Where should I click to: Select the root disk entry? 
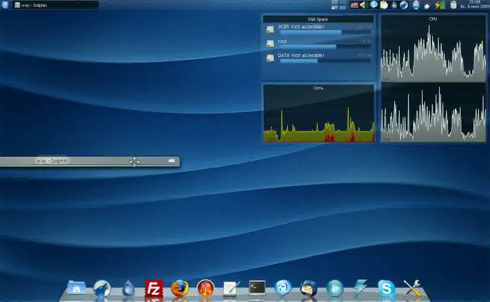tap(282, 41)
